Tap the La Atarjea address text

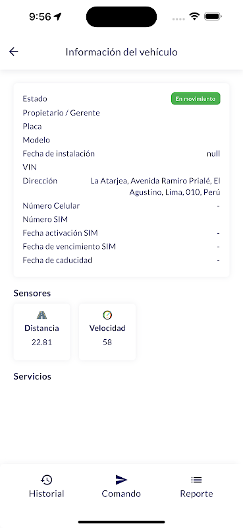point(155,187)
